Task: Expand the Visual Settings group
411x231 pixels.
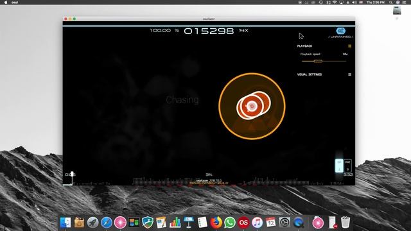Action: tap(349, 74)
